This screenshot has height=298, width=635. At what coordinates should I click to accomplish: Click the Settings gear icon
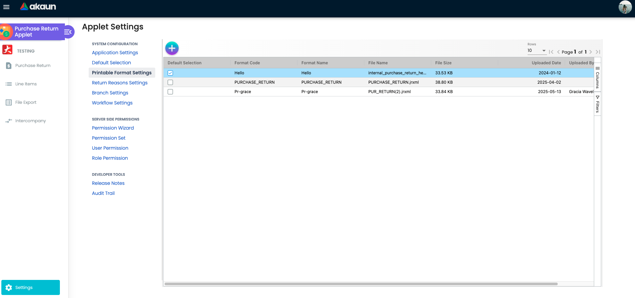click(9, 288)
